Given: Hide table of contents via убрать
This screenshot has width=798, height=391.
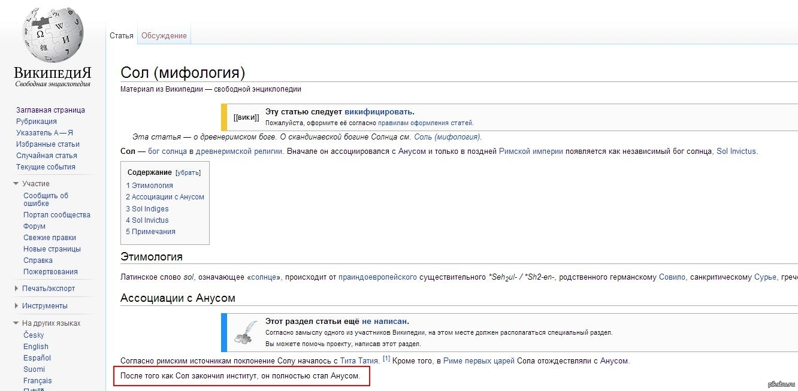Looking at the screenshot, I should click(x=188, y=172).
